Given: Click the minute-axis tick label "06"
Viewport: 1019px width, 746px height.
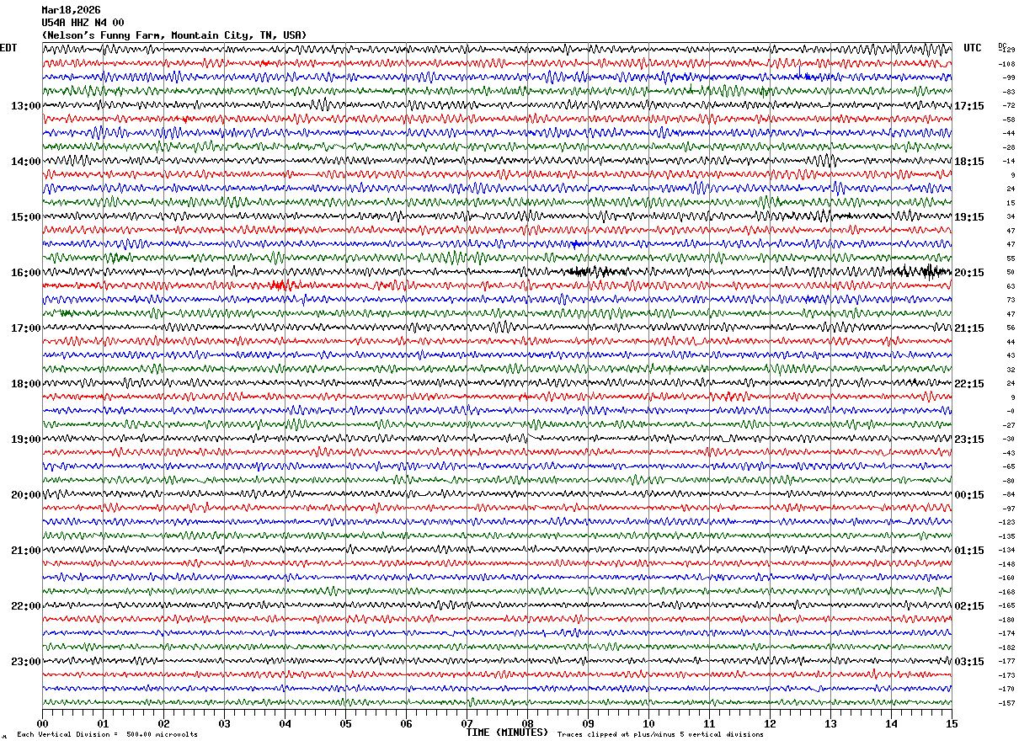Looking at the screenshot, I should coord(406,723).
